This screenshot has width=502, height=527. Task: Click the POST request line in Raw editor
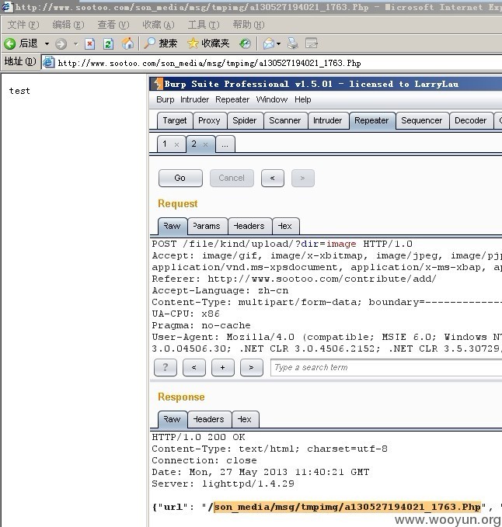[x=282, y=244]
